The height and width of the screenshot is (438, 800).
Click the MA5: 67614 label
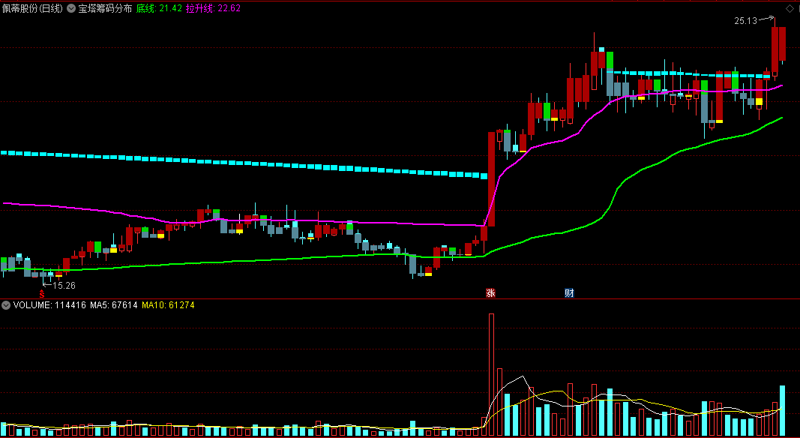pos(114,305)
